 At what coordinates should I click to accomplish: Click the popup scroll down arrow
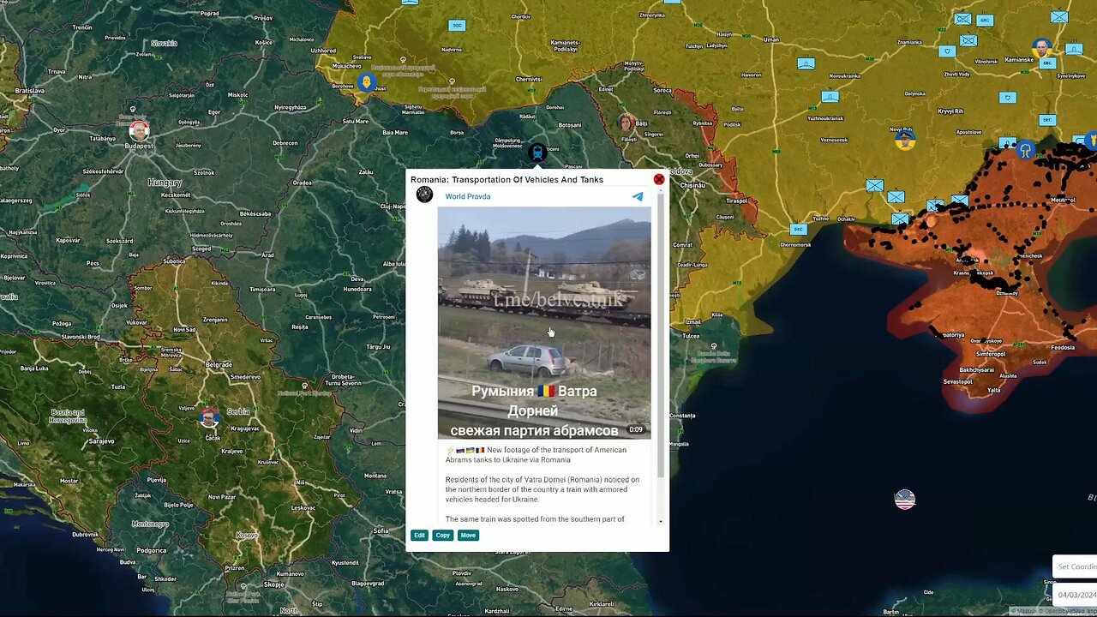click(660, 521)
